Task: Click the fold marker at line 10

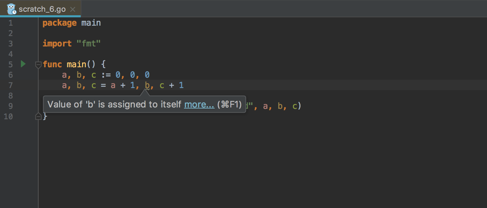Action: [x=38, y=117]
